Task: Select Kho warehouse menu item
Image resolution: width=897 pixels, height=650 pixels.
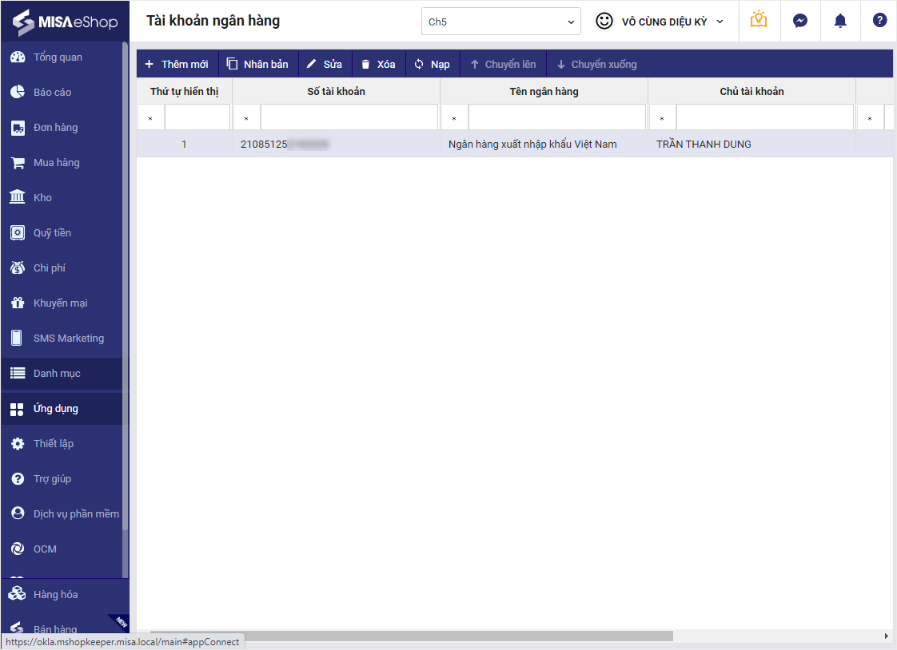Action: (x=62, y=197)
